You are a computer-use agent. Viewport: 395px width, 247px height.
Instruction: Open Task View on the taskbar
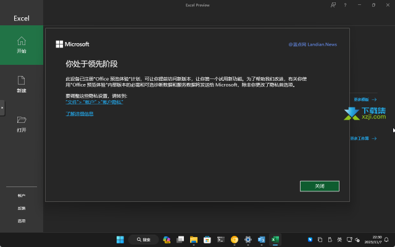pos(180,240)
